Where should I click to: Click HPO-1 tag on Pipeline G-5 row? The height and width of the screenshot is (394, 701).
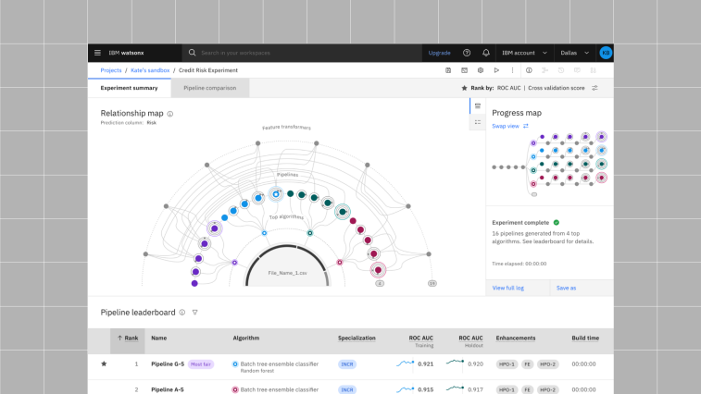coord(507,364)
